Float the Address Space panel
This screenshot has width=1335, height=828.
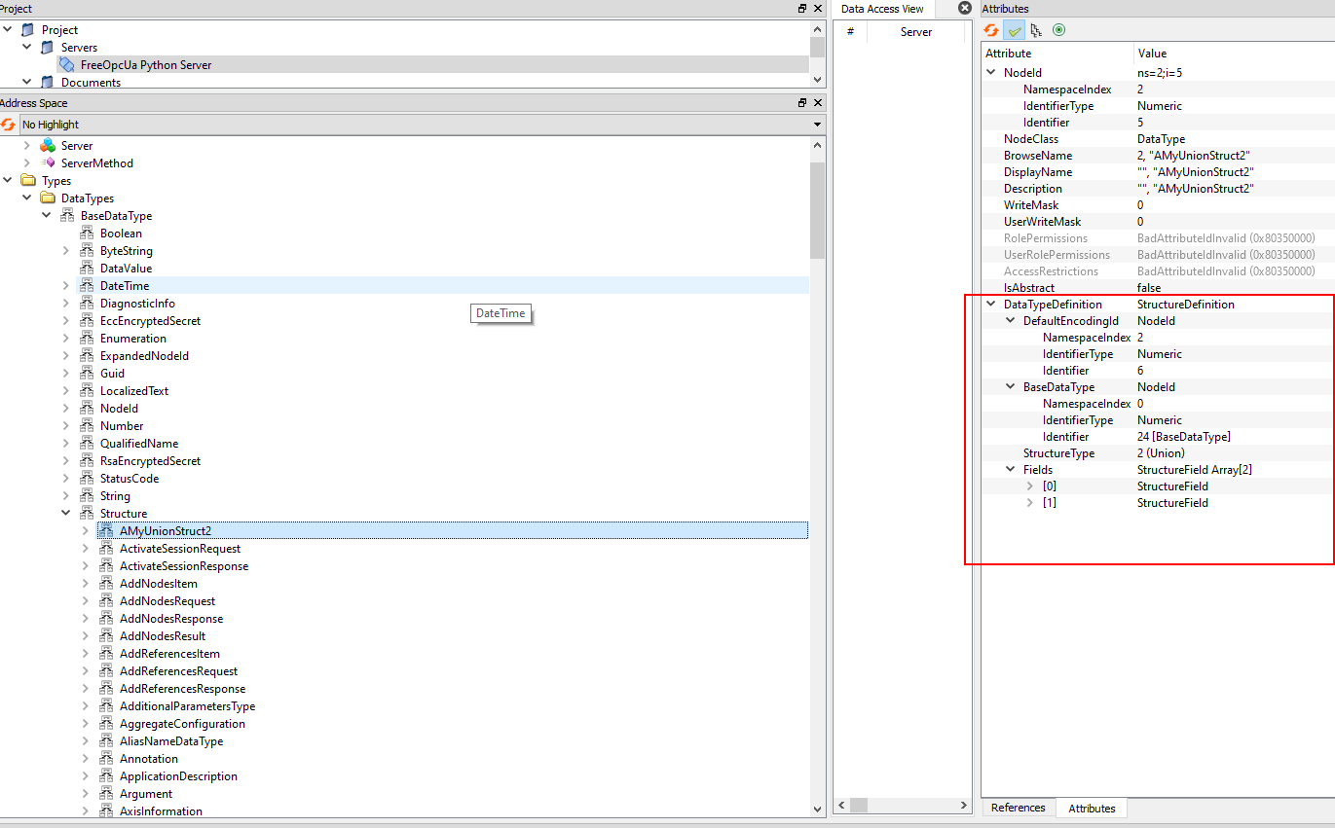click(802, 103)
